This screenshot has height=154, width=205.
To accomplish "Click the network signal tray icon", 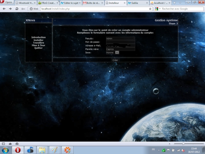I will pos(178,150).
